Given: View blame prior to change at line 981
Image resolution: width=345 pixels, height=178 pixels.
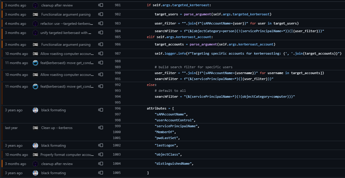Looking at the screenshot, I should coord(101,5).
